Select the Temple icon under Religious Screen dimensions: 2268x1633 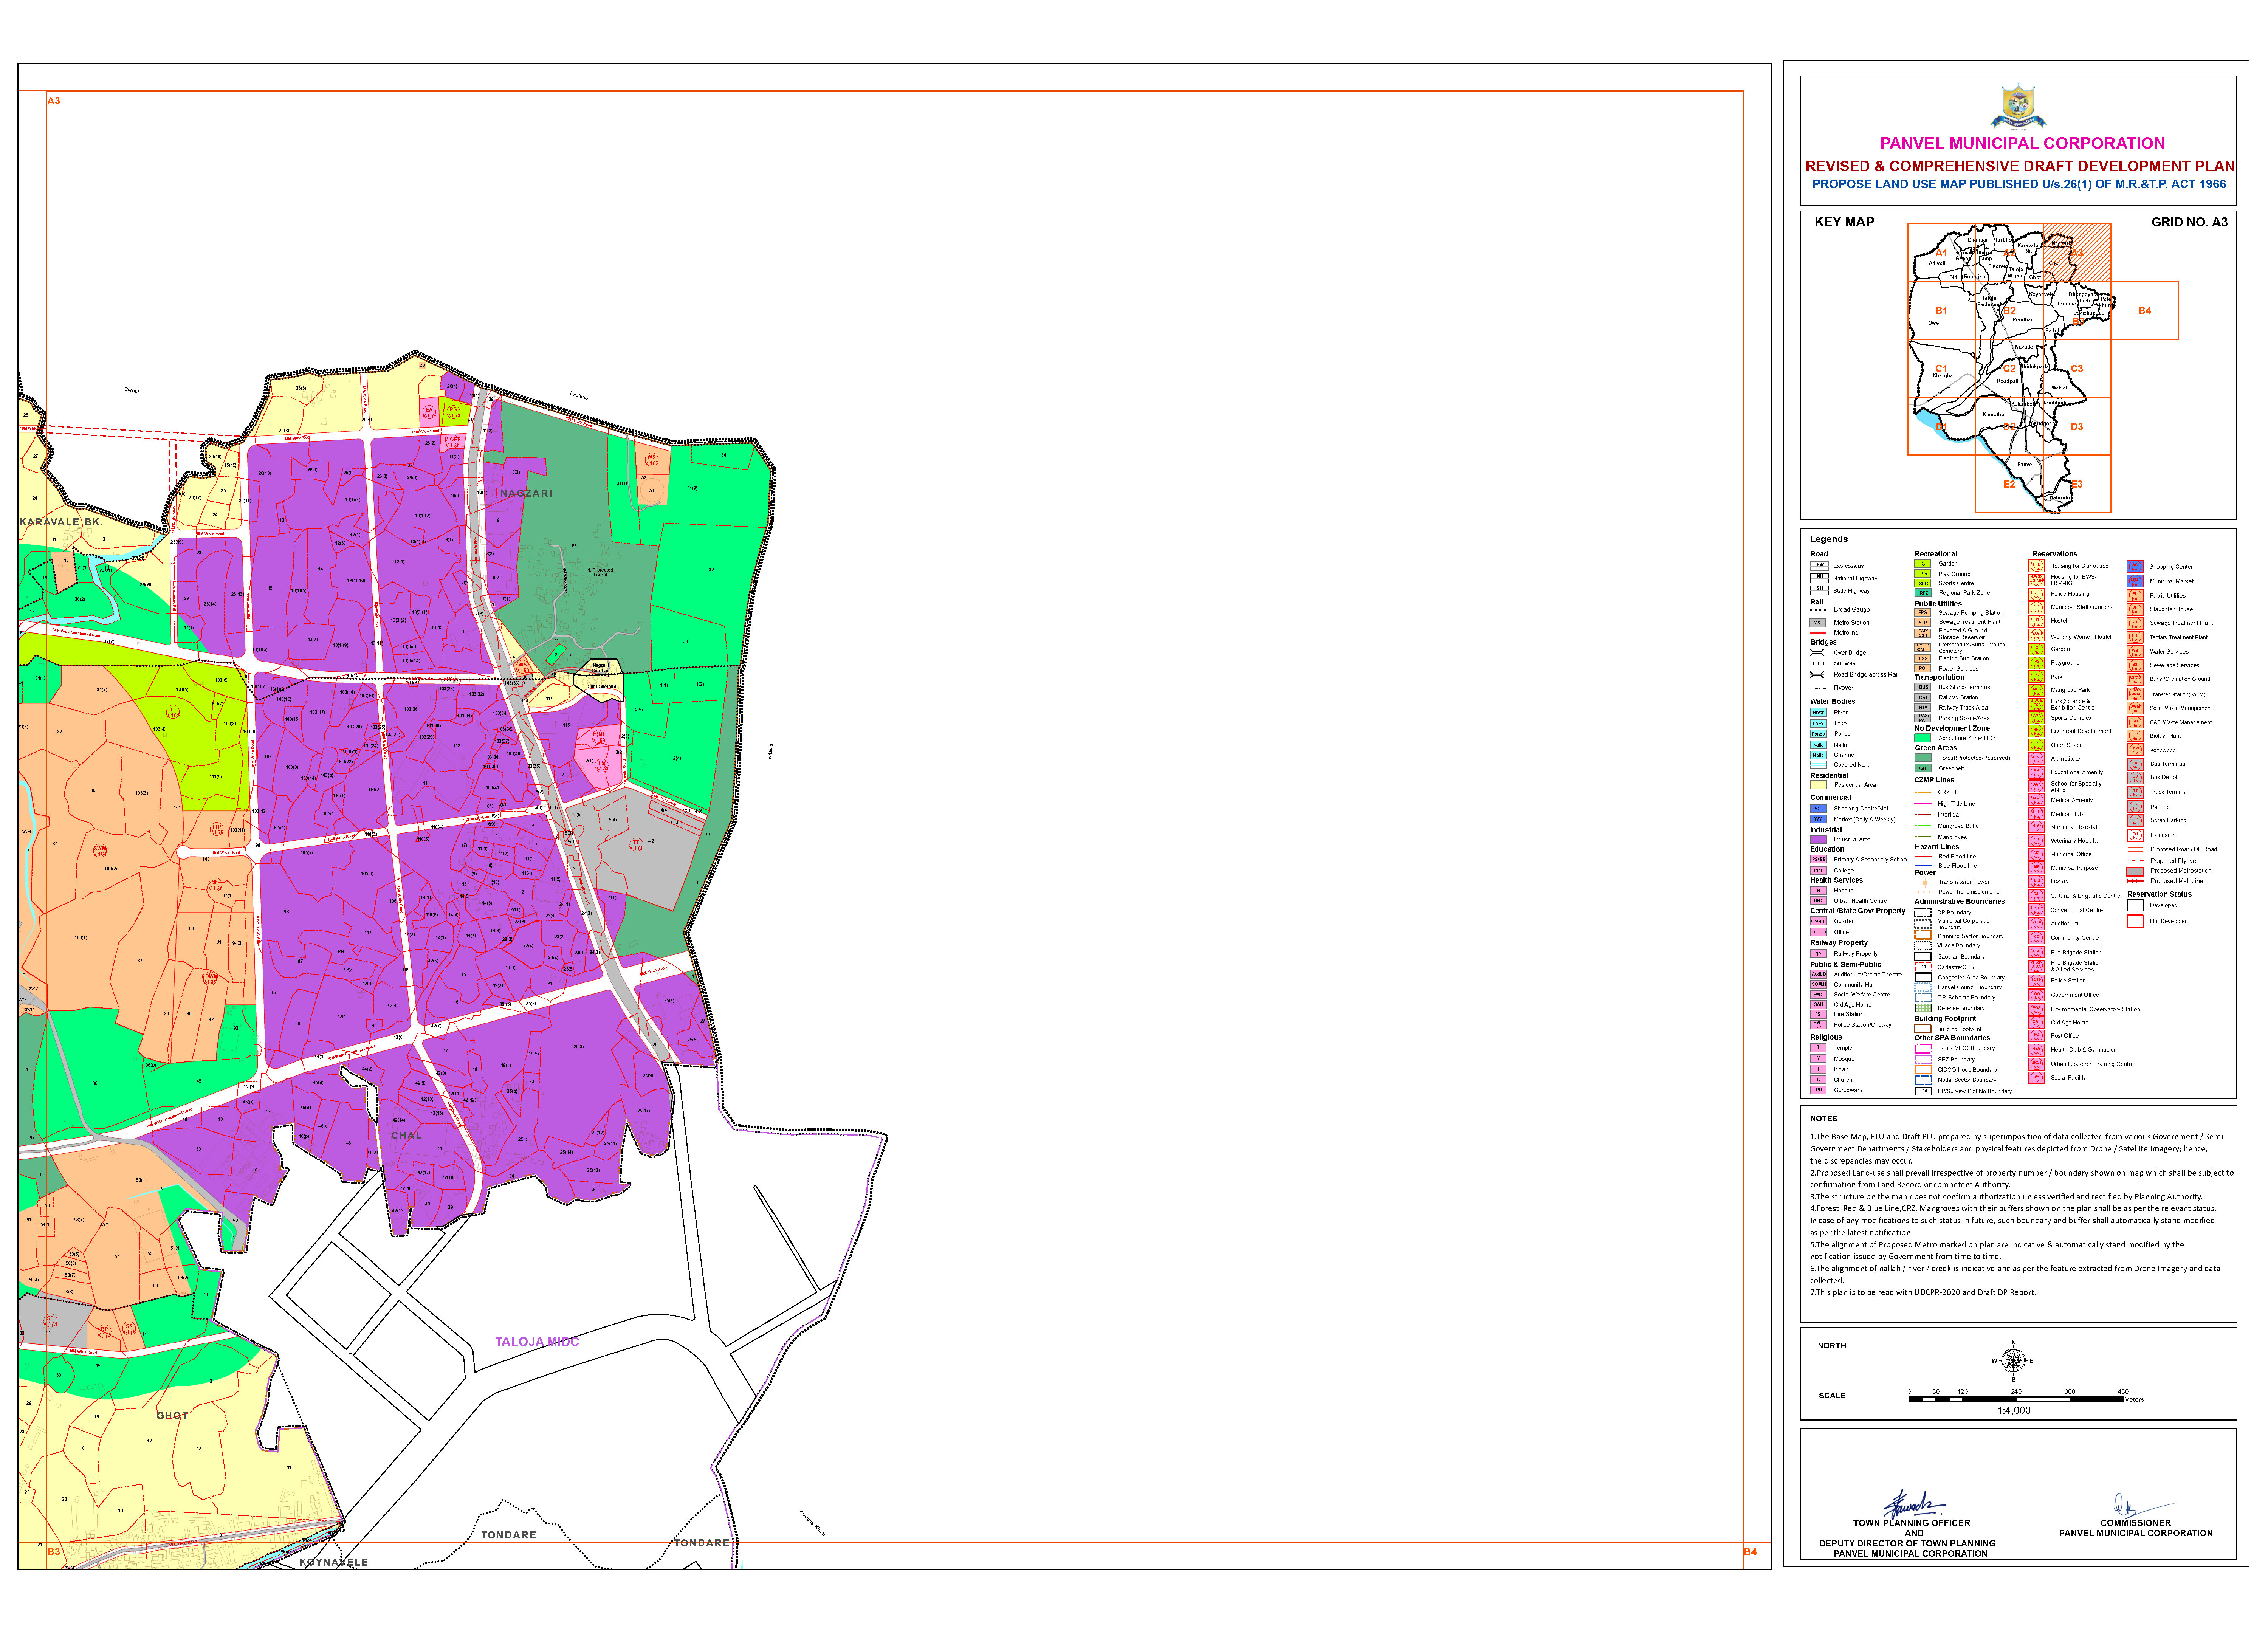[x=1818, y=1048]
